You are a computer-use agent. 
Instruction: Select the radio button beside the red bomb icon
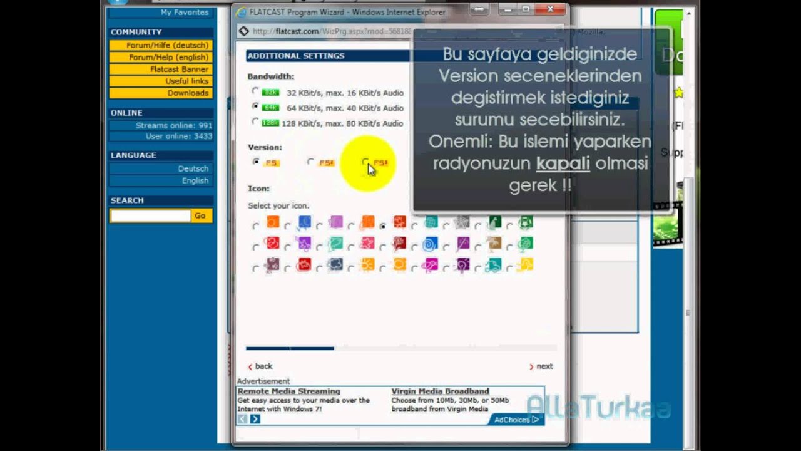[x=288, y=269]
